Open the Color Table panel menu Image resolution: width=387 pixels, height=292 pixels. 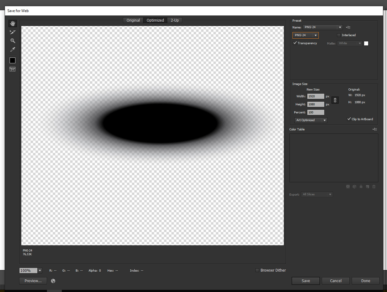tap(375, 129)
